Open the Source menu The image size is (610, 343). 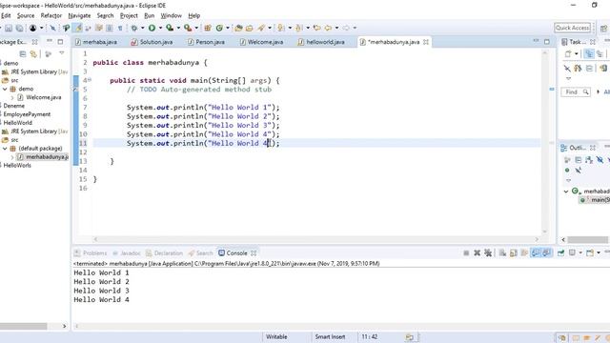[26, 15]
